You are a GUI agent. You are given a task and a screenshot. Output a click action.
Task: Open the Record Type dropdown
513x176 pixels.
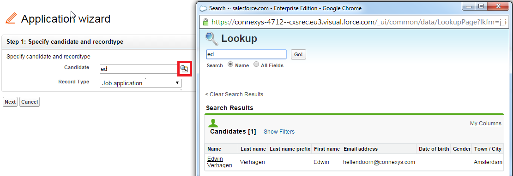pyautogui.click(x=141, y=83)
